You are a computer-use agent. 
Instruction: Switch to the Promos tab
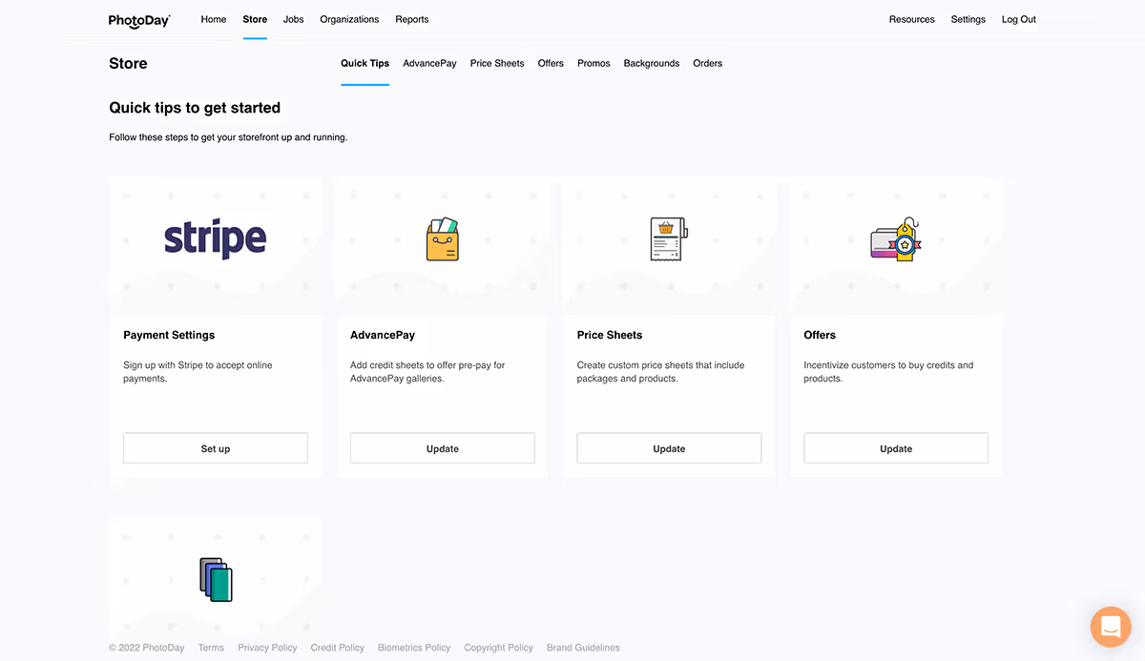[x=593, y=63]
